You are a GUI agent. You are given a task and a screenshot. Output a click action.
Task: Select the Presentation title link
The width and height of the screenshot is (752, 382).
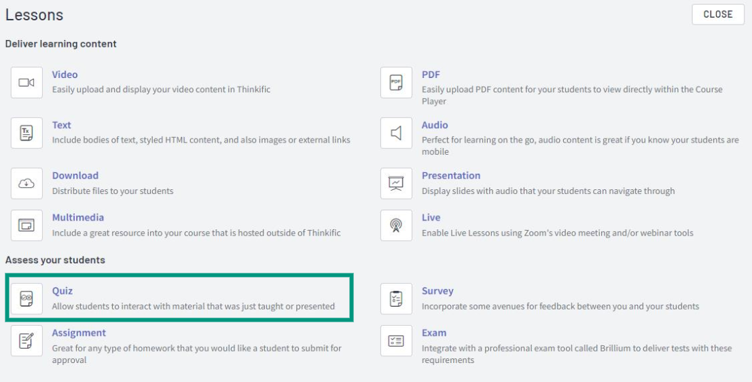tap(451, 176)
